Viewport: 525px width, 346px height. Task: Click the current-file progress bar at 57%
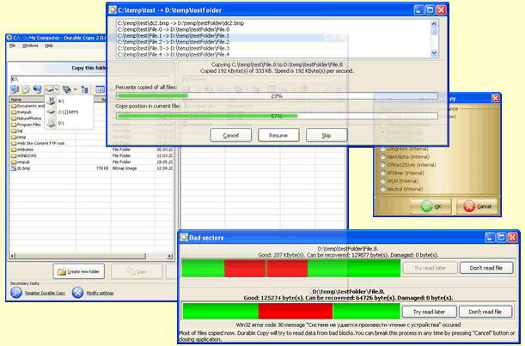click(277, 116)
